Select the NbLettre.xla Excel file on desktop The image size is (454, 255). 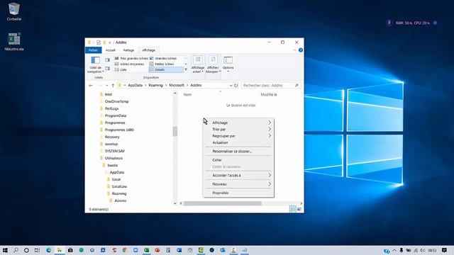click(x=14, y=41)
